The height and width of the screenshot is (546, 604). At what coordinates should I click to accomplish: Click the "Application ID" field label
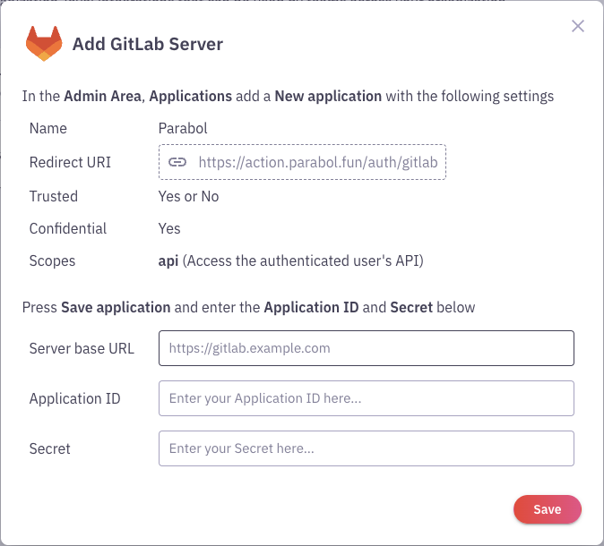coord(74,398)
